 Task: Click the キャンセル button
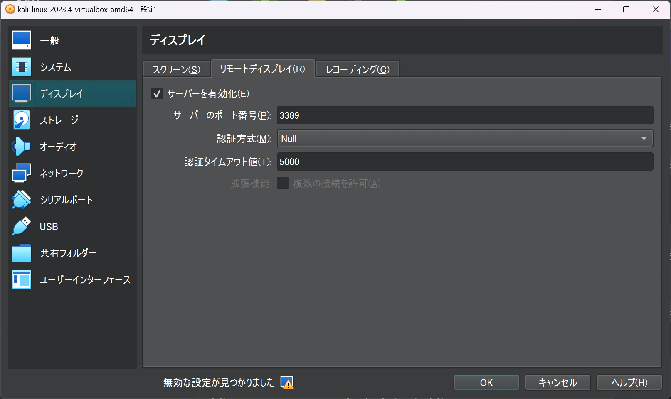click(558, 382)
